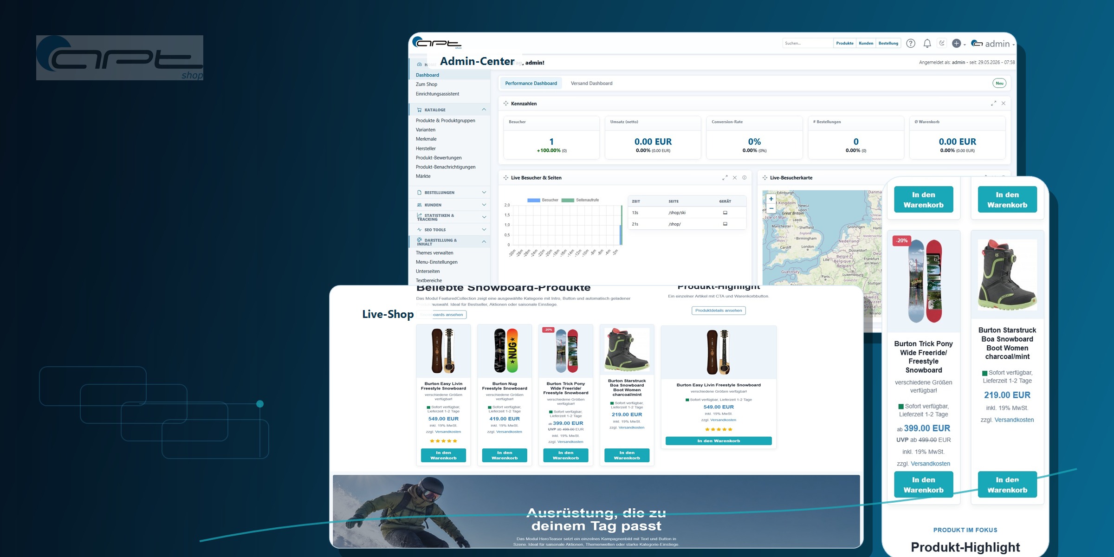
Task: Grab the Kennzahlen widget move handle icon
Action: (506, 104)
